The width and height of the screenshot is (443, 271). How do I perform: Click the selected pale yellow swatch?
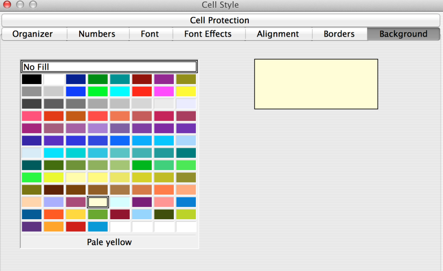pos(98,202)
